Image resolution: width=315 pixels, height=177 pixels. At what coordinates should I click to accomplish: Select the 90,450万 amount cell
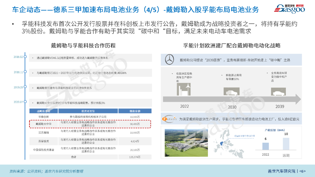pos(135,124)
